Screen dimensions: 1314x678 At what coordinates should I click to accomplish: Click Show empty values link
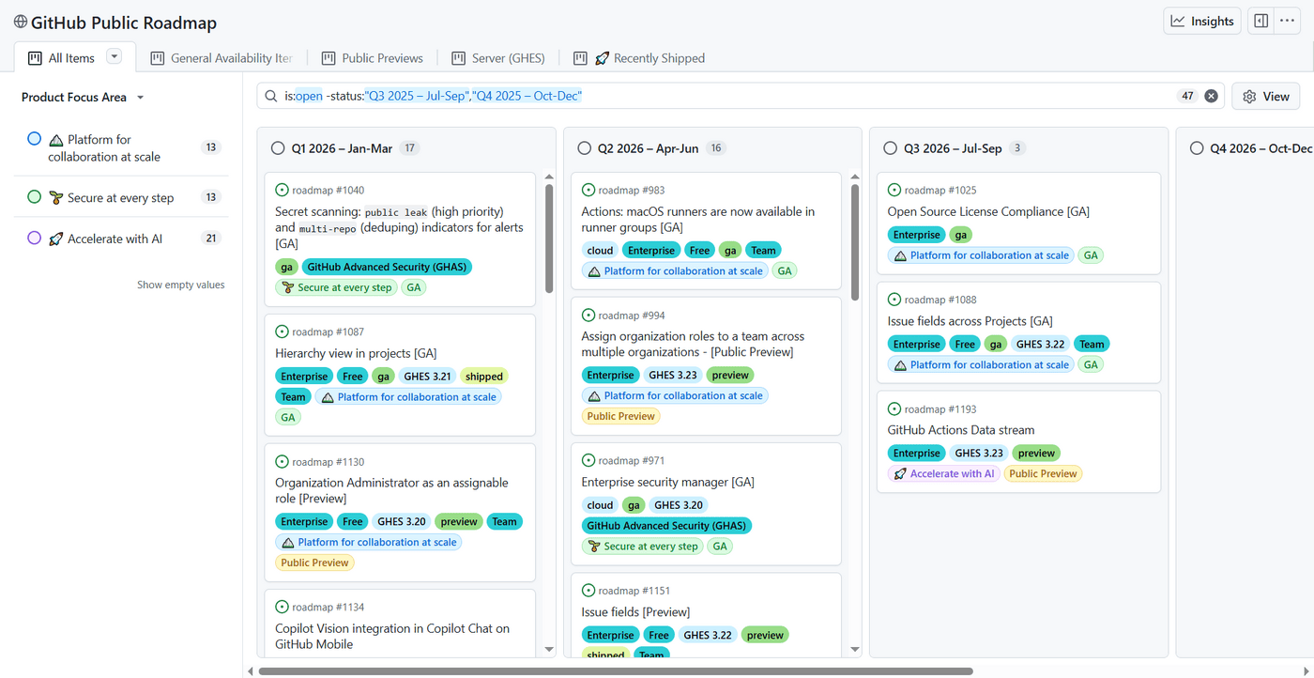coord(181,285)
